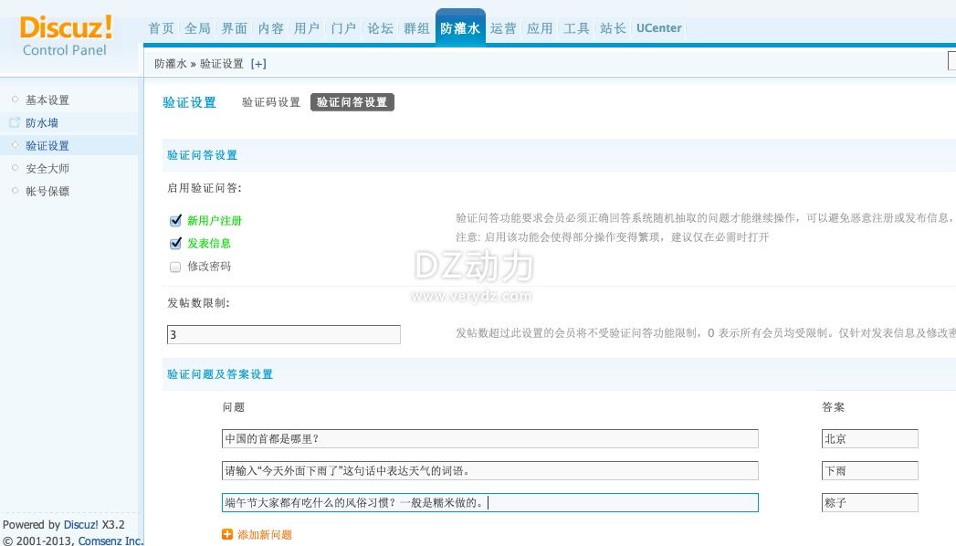Enable the 修改密码 checkbox
Viewport: 956px width, 546px height.
click(175, 267)
